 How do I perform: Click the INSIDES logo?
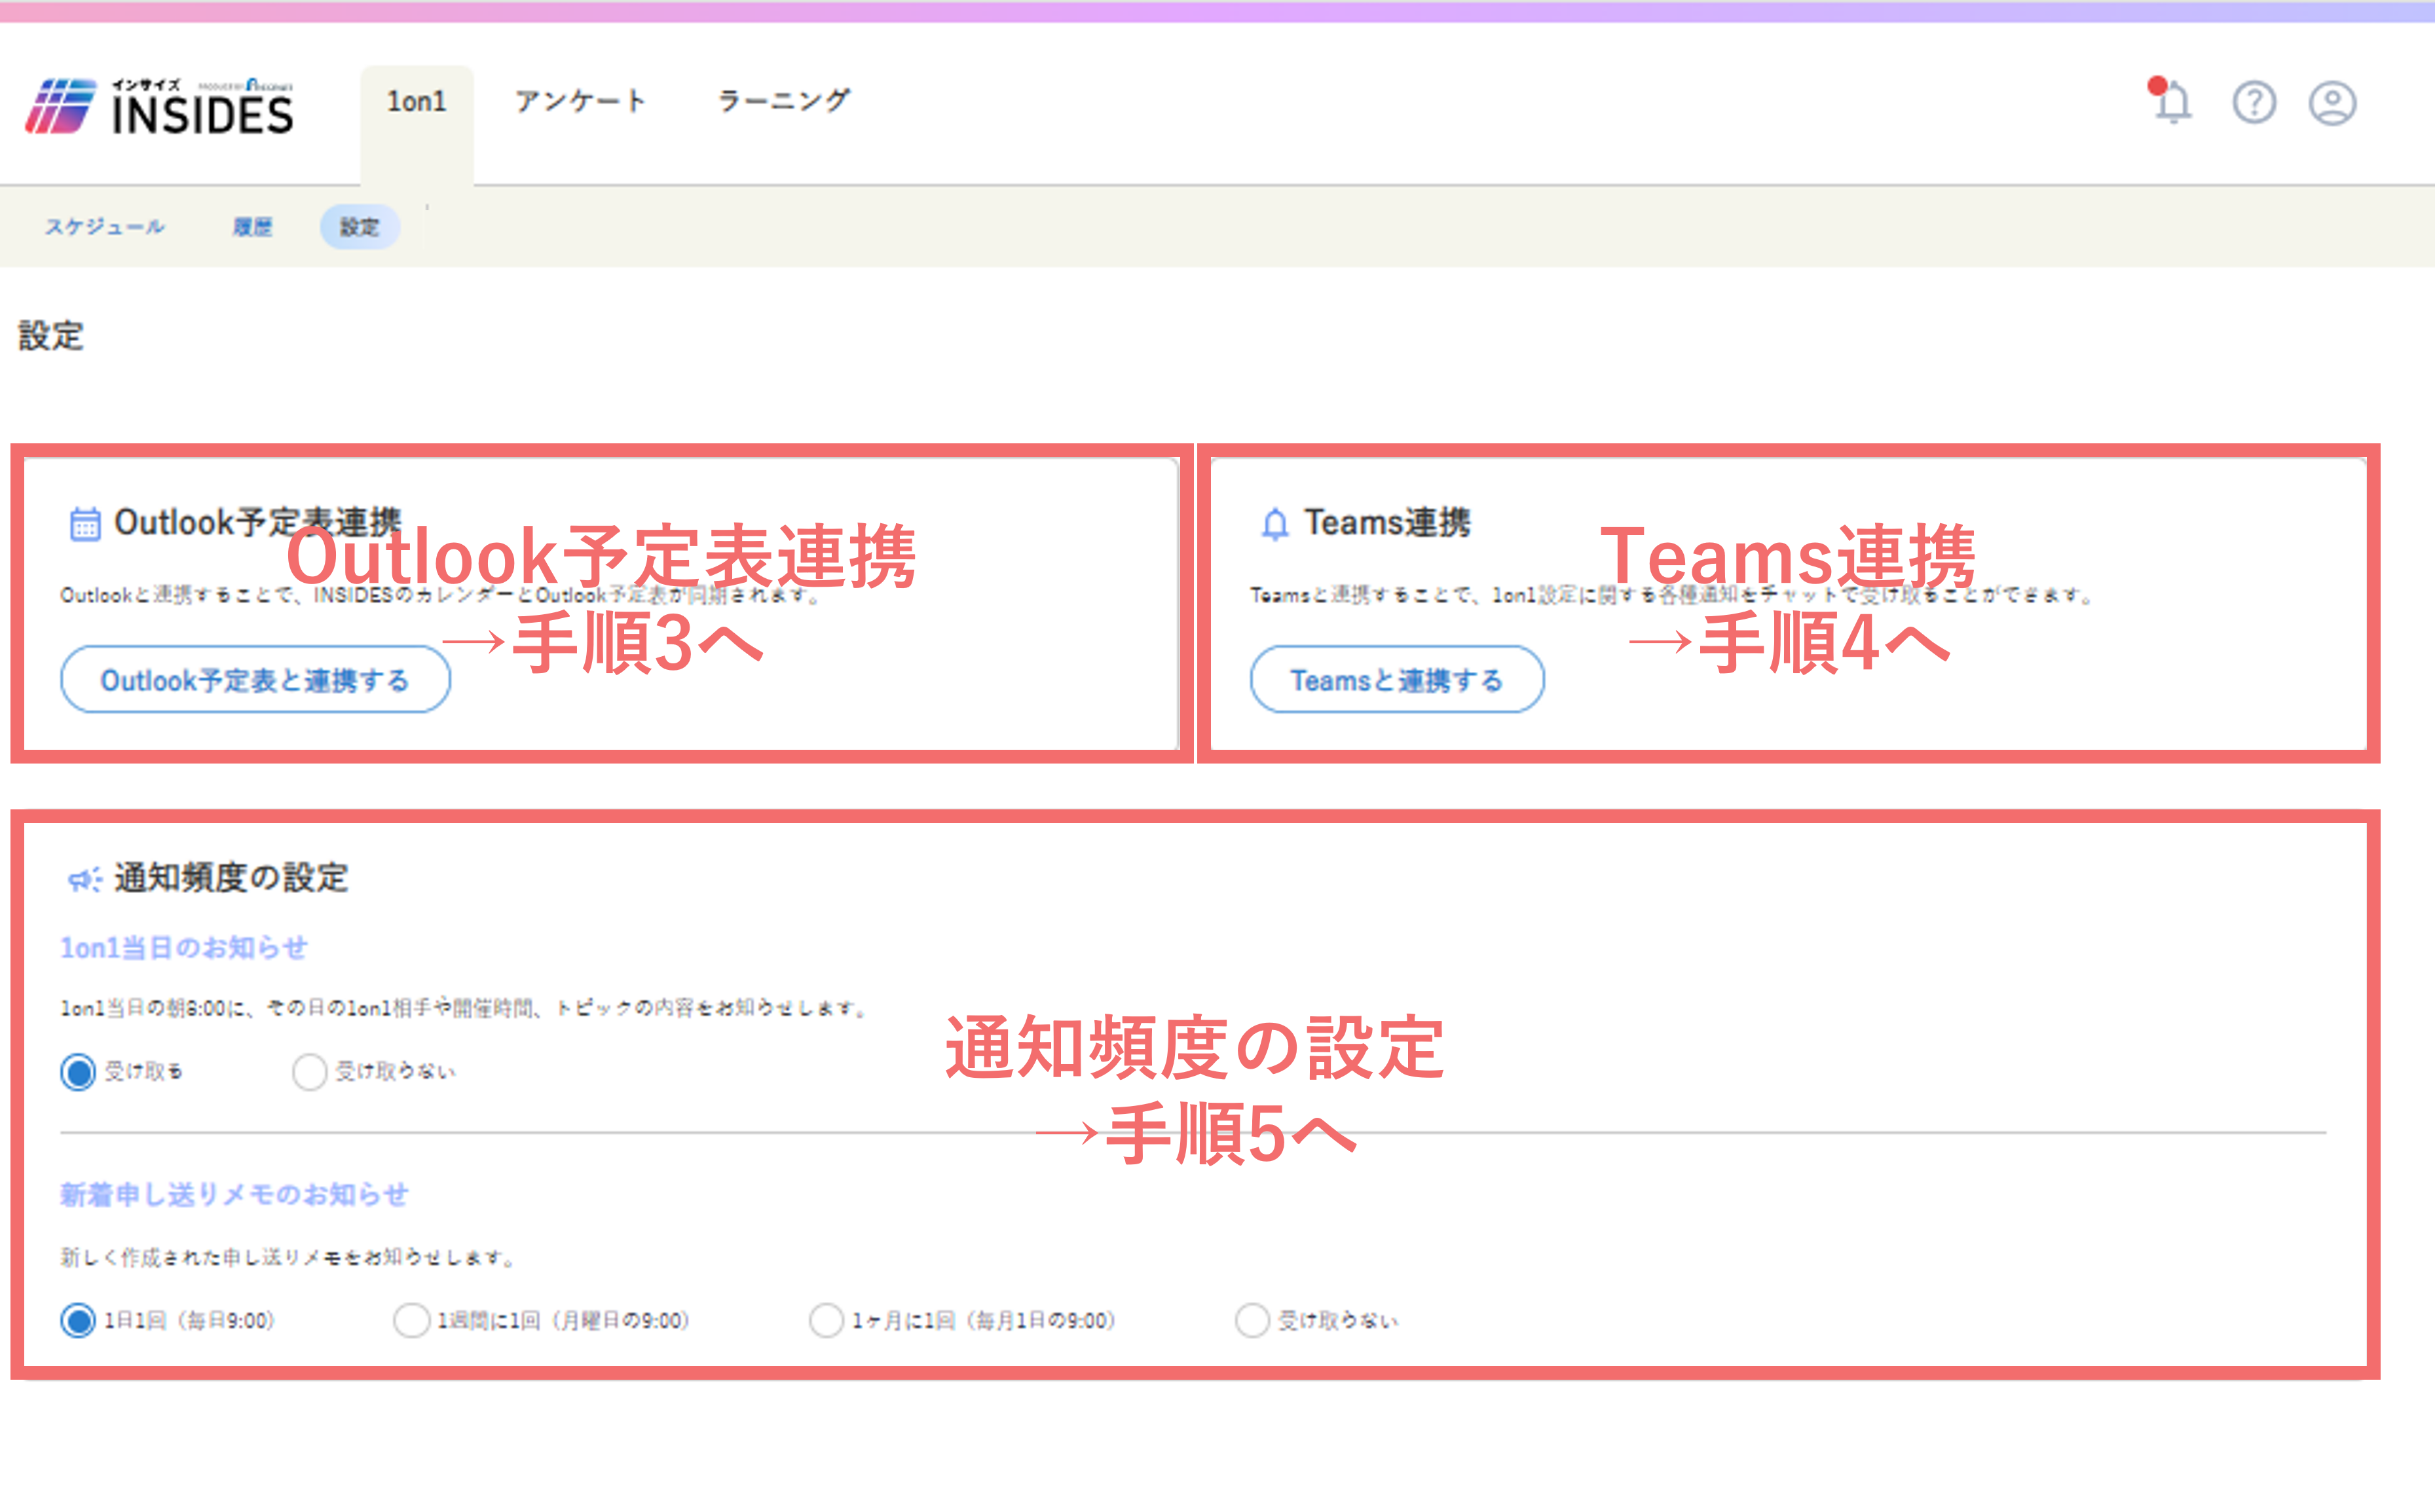[x=160, y=106]
